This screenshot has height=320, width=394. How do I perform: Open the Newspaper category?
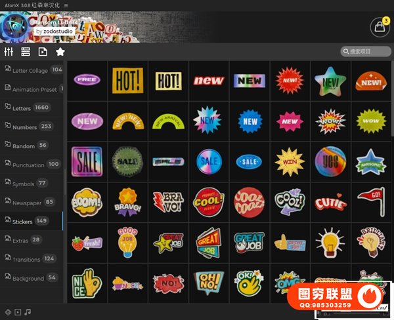(28, 203)
